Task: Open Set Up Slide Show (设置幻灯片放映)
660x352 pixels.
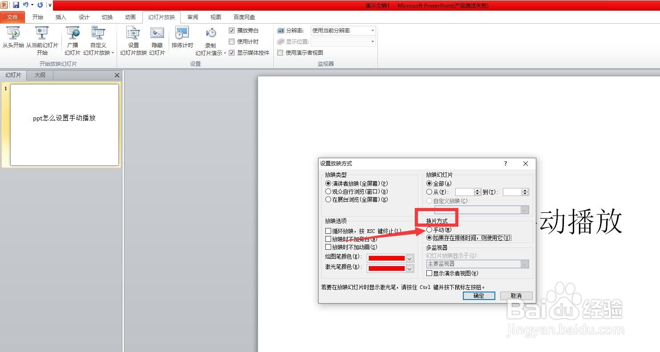Action: 132,40
